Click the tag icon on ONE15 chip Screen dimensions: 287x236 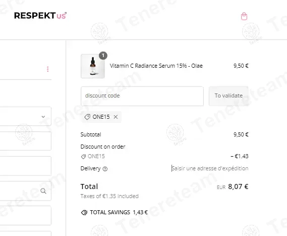point(87,117)
